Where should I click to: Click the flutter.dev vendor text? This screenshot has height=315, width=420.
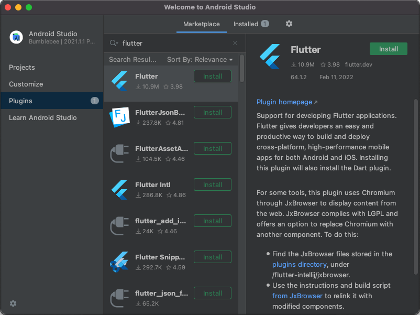pos(358,64)
